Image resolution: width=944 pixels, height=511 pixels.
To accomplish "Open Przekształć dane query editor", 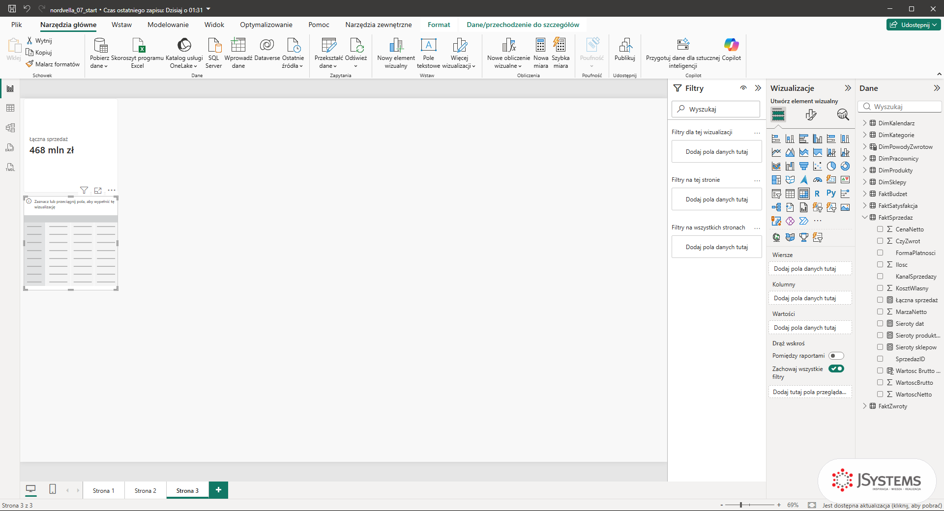I will click(328, 53).
